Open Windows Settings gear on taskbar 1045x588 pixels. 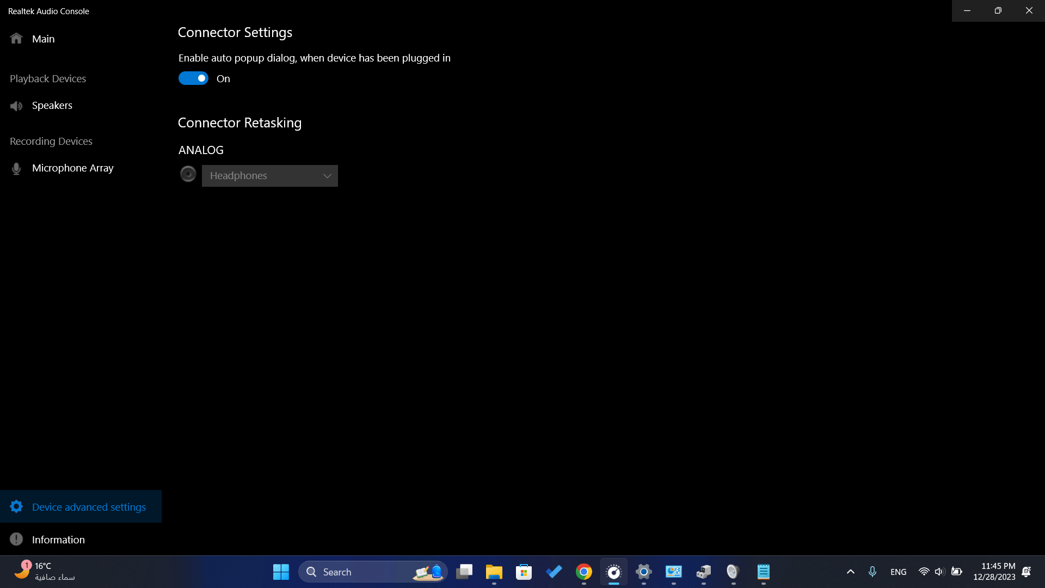pos(644,572)
